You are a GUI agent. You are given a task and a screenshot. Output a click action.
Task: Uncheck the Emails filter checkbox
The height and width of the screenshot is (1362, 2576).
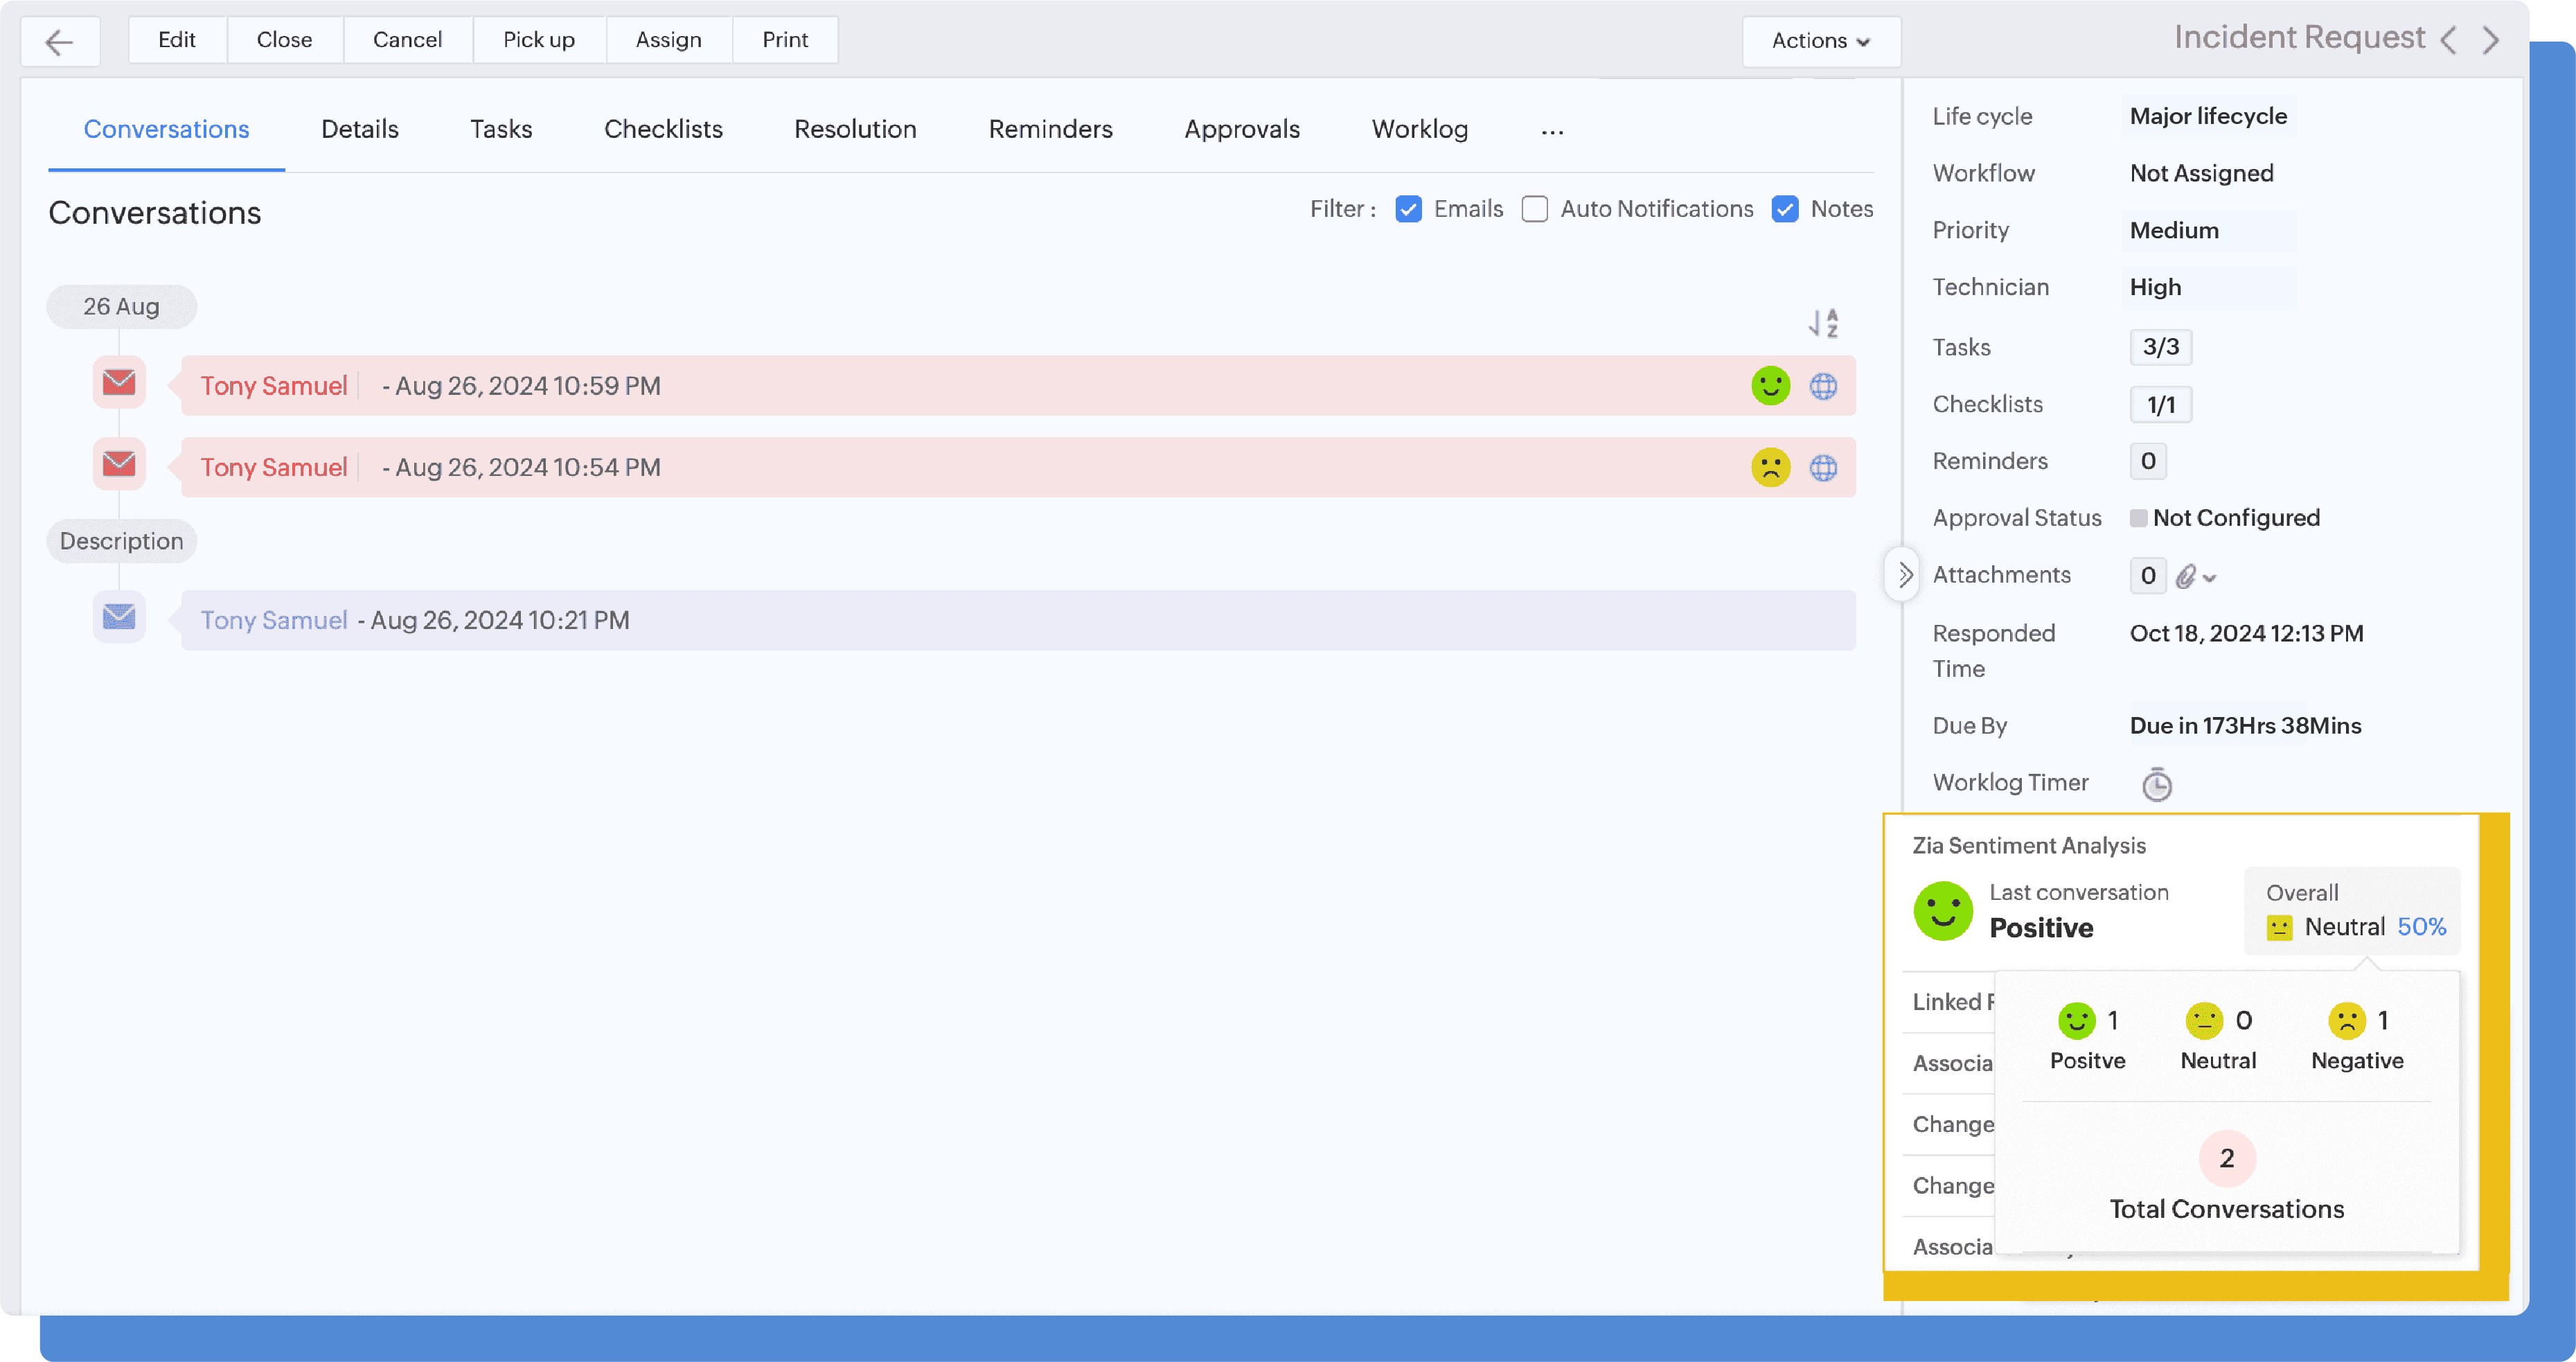(1408, 209)
